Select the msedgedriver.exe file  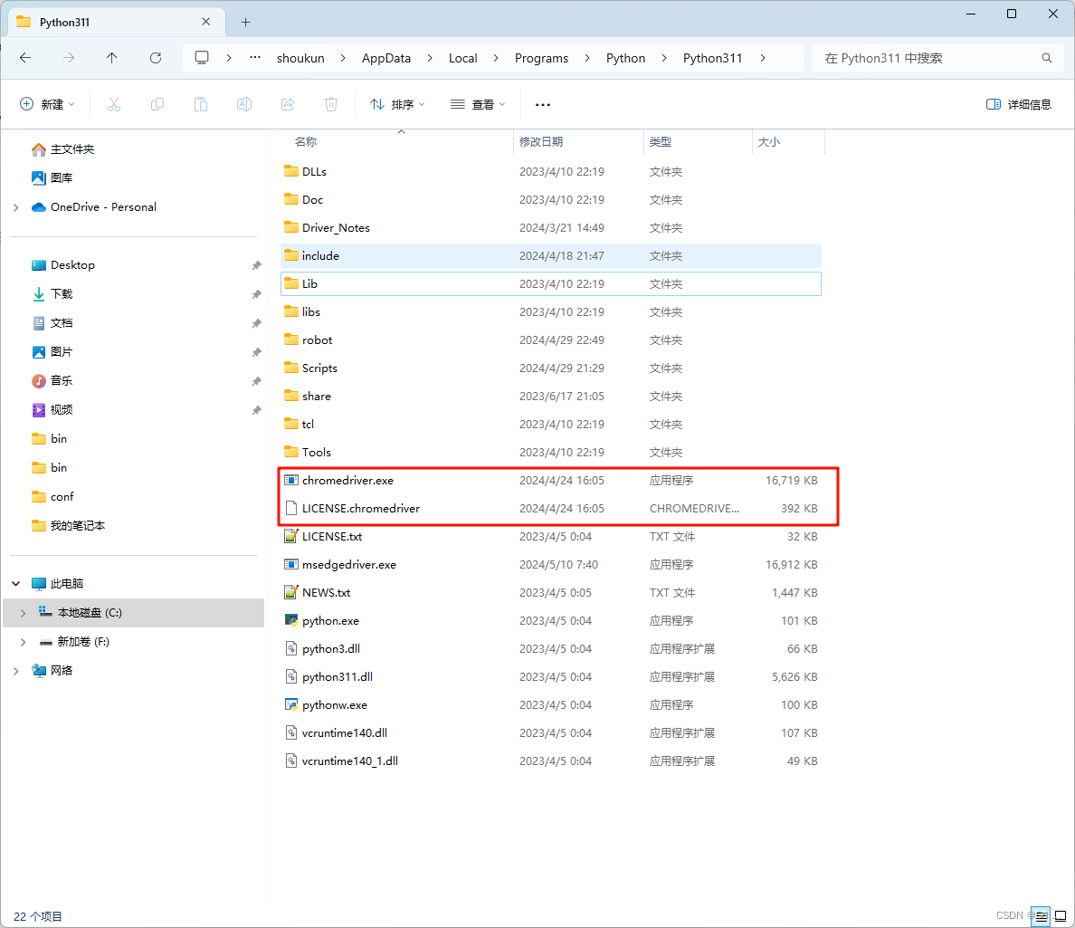[550, 564]
